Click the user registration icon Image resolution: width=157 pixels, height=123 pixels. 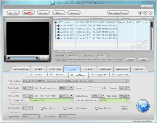click(x=140, y=13)
